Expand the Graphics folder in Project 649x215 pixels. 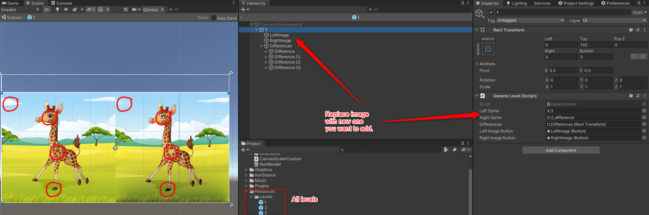click(247, 170)
